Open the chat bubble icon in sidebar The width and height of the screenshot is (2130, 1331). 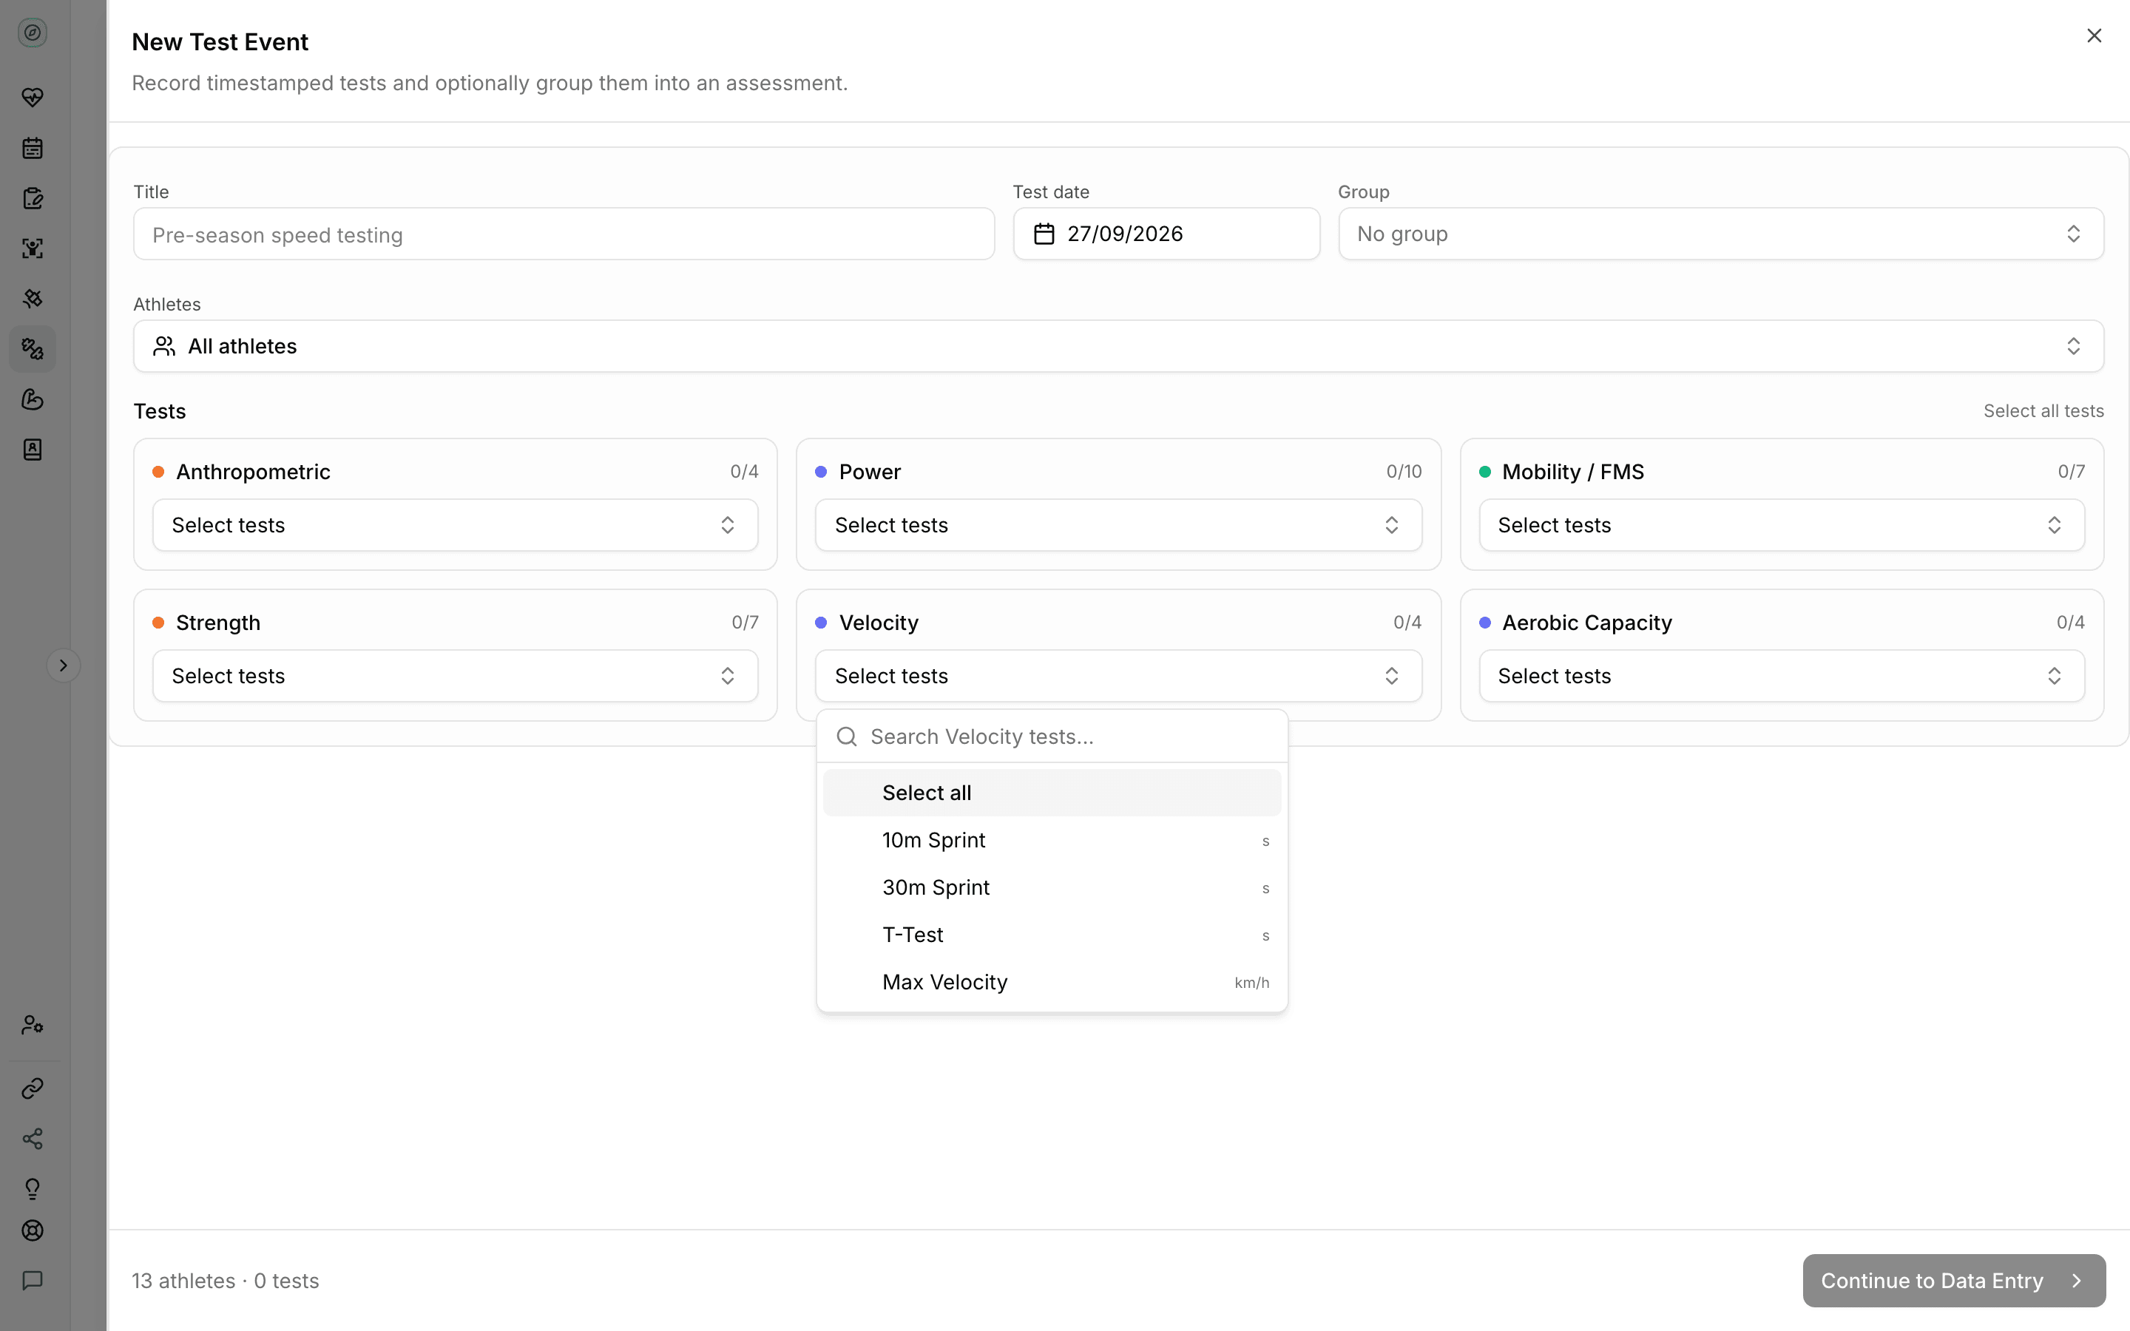click(x=33, y=1281)
